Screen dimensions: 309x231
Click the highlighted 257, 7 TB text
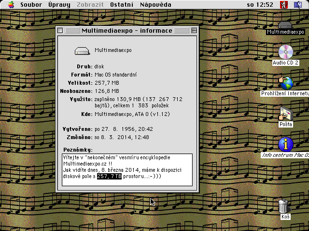pos(110,176)
